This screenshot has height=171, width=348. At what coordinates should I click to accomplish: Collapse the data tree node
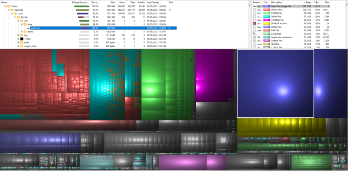pyautogui.click(x=22, y=24)
